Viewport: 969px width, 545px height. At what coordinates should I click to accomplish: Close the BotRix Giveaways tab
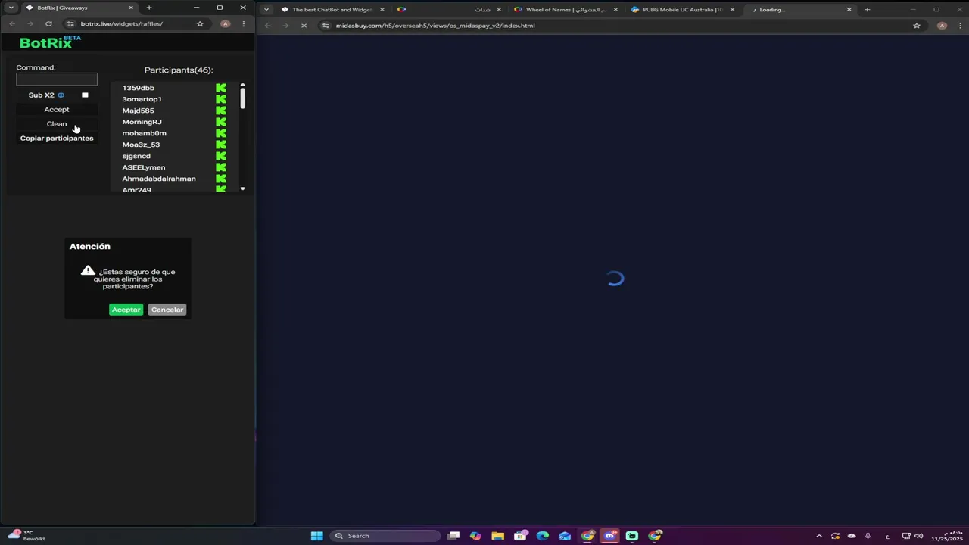pos(131,8)
